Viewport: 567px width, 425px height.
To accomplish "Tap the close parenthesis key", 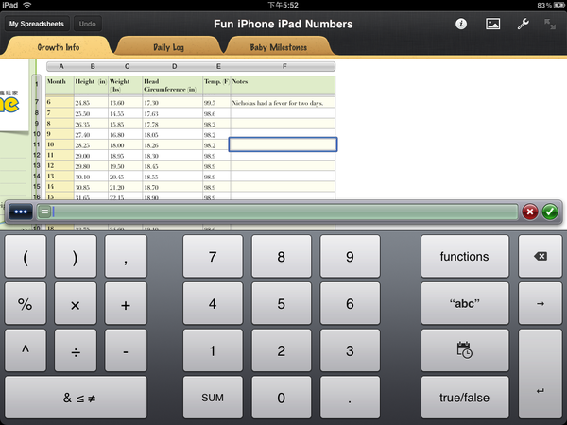I will coord(76,256).
